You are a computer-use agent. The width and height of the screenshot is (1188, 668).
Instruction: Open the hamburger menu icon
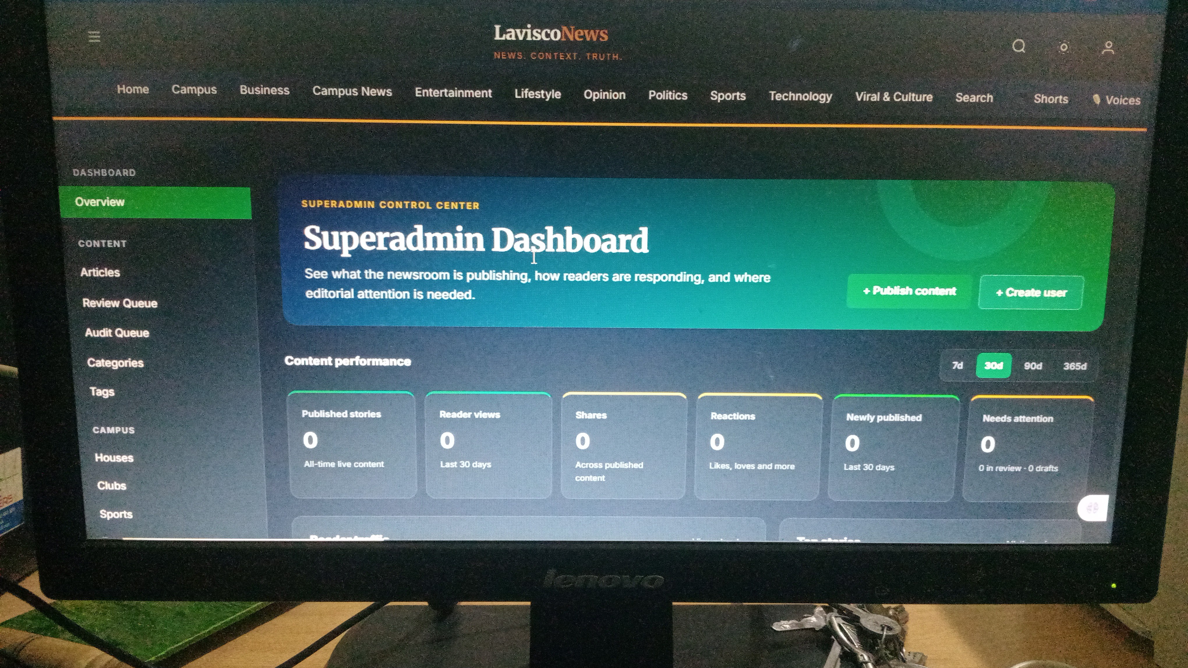coord(94,36)
